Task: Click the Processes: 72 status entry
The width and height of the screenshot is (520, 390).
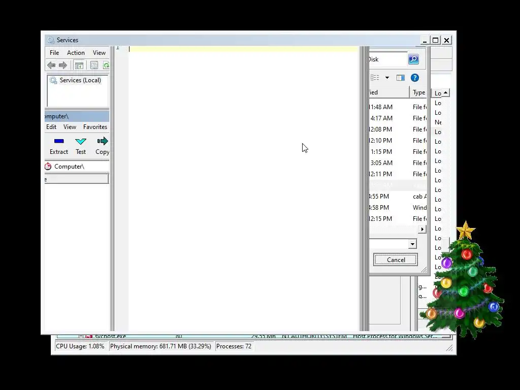Action: [x=234, y=346]
